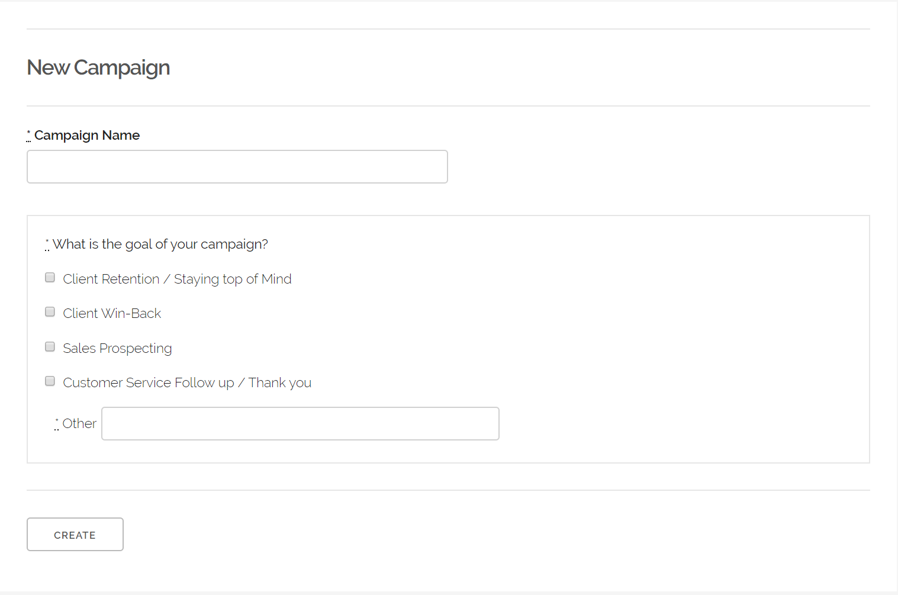Viewport: 898px width, 595px height.
Task: Click the divider line below New Campaign heading
Action: tap(448, 106)
